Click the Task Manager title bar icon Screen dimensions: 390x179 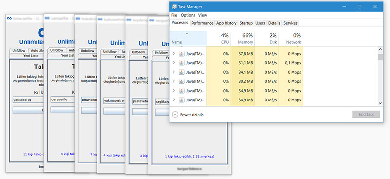(175, 7)
